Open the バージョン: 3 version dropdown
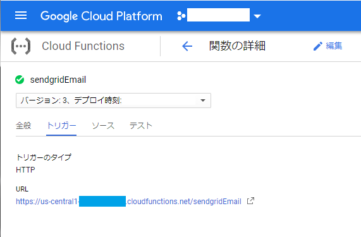The image size is (361, 237). pyautogui.click(x=113, y=100)
